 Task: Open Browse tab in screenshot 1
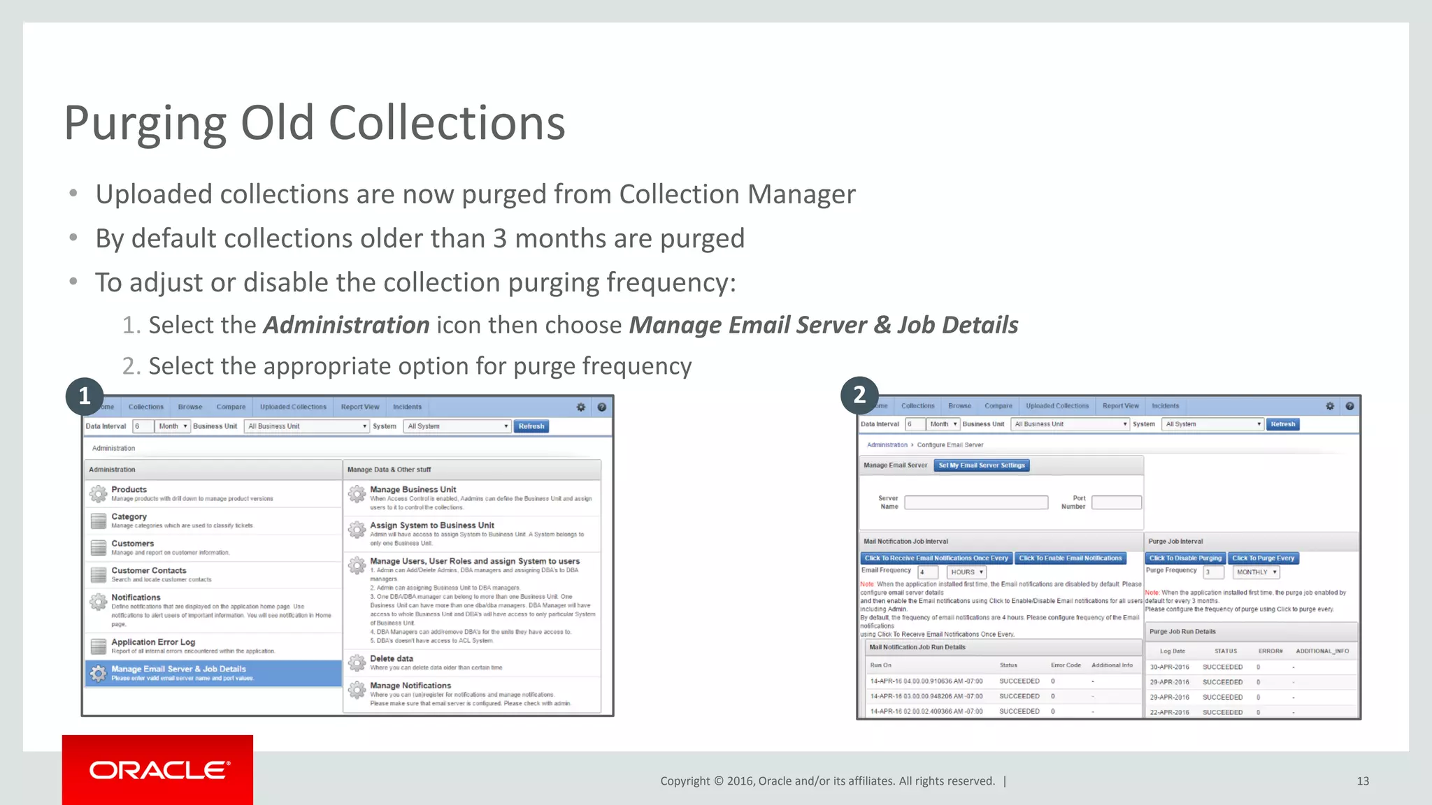point(190,407)
